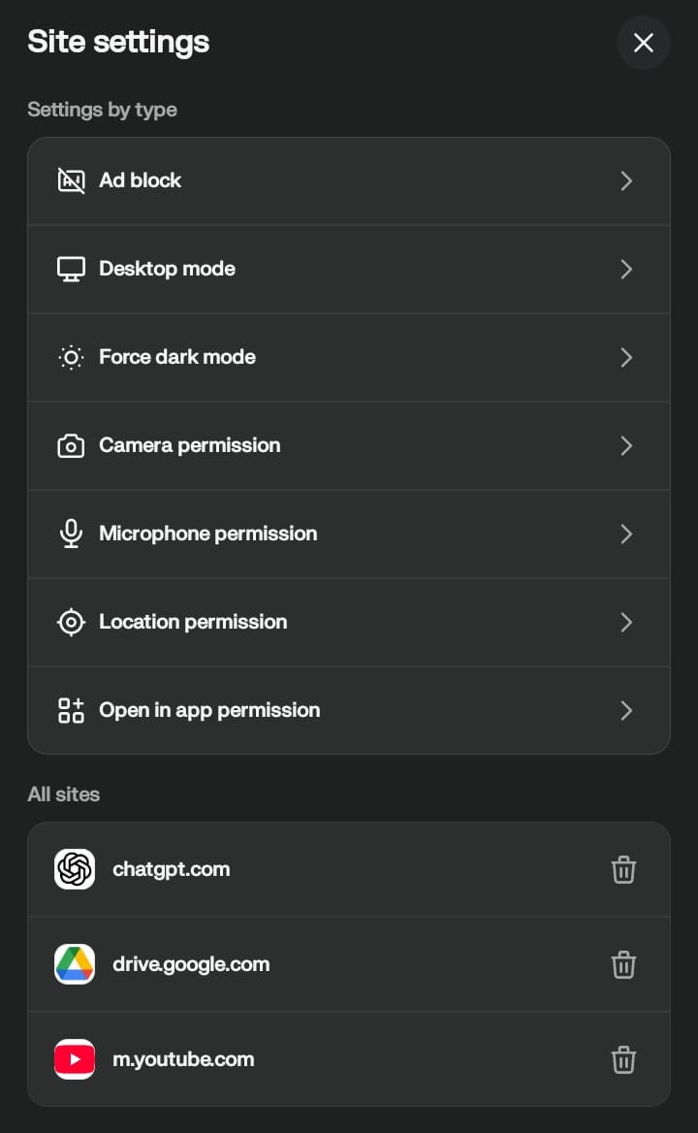Delete m.youtube.com with the trash icon
Image resolution: width=698 pixels, height=1133 pixels.
[623, 1059]
